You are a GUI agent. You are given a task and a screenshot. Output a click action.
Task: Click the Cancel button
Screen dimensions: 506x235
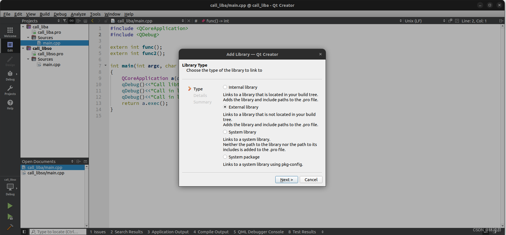(x=311, y=179)
